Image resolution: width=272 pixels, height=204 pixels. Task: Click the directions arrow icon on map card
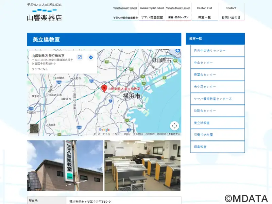tap(91, 57)
